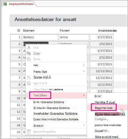Click the hire date 12/13/2012
Viewport: 128px width, 139px height.
click(x=101, y=71)
